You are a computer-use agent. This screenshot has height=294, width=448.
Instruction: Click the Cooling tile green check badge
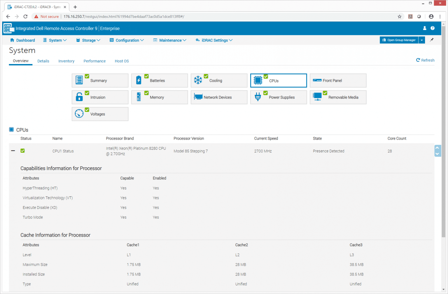[206, 76]
